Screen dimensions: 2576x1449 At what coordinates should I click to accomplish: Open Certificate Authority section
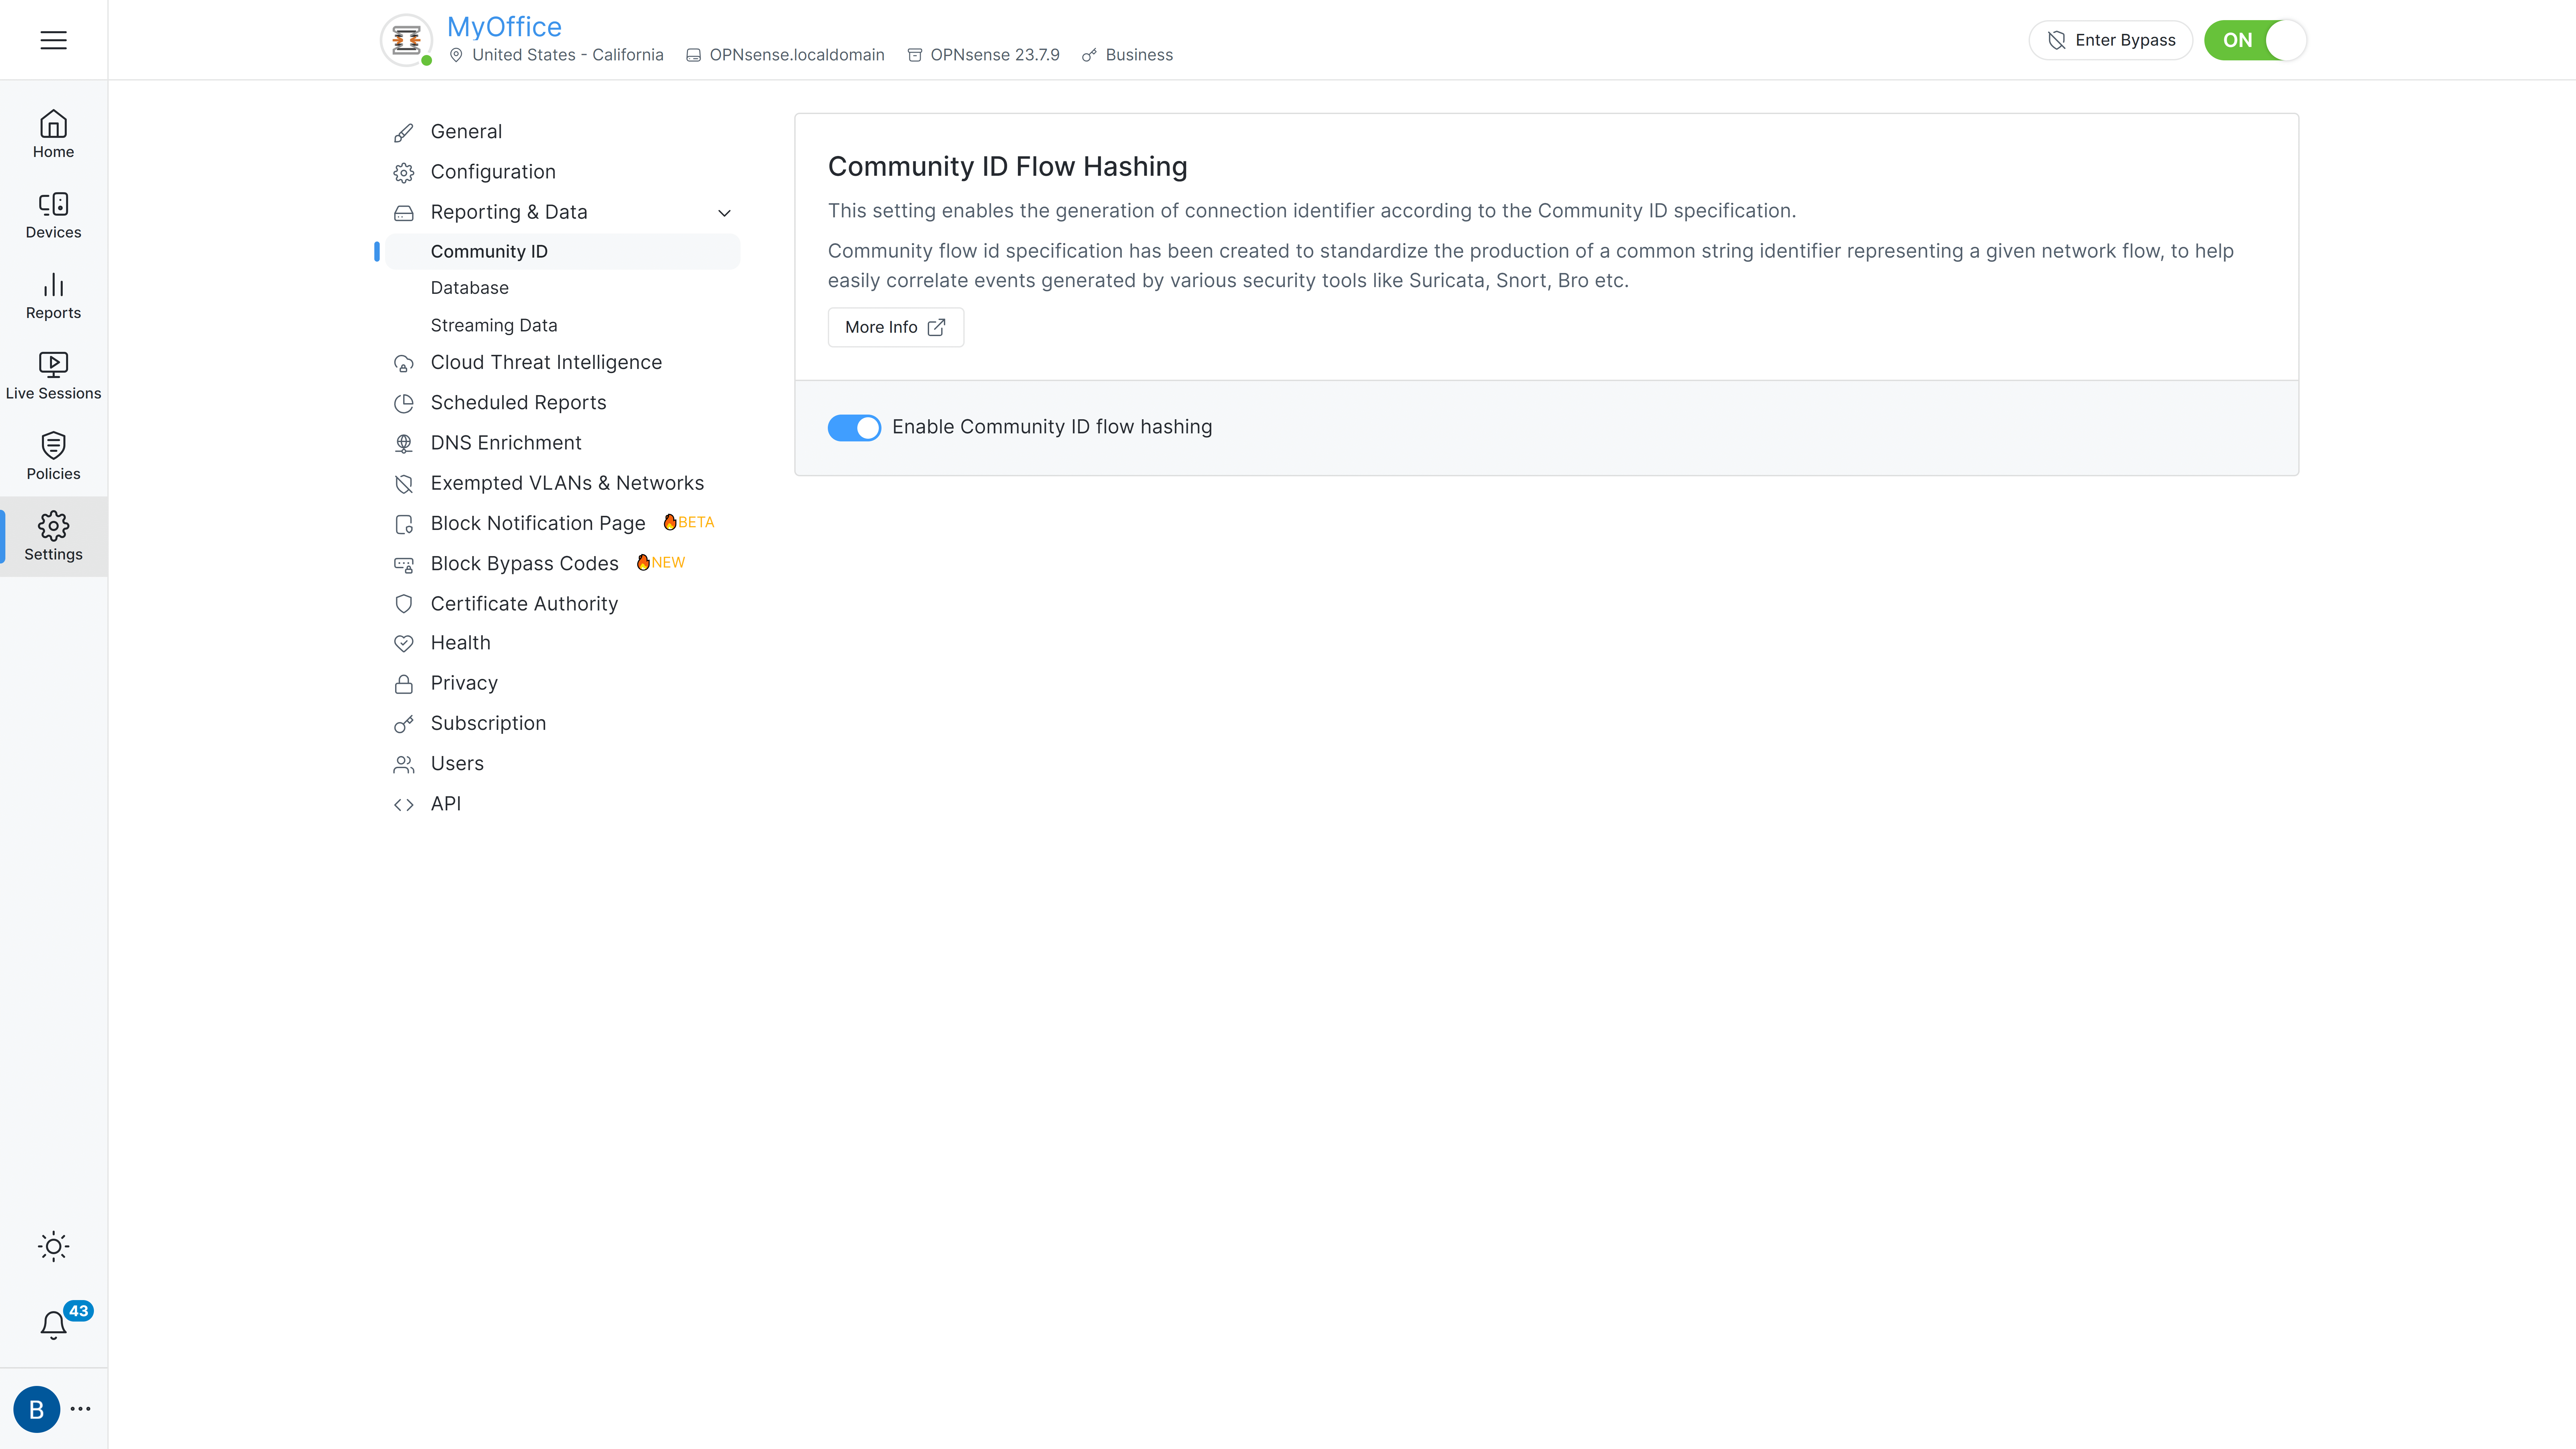(x=524, y=604)
